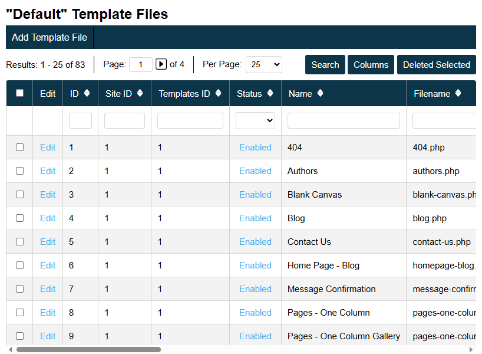This screenshot has width=482, height=354.
Task: Toggle Enabled status for Pages - One Column
Action: [x=255, y=313]
